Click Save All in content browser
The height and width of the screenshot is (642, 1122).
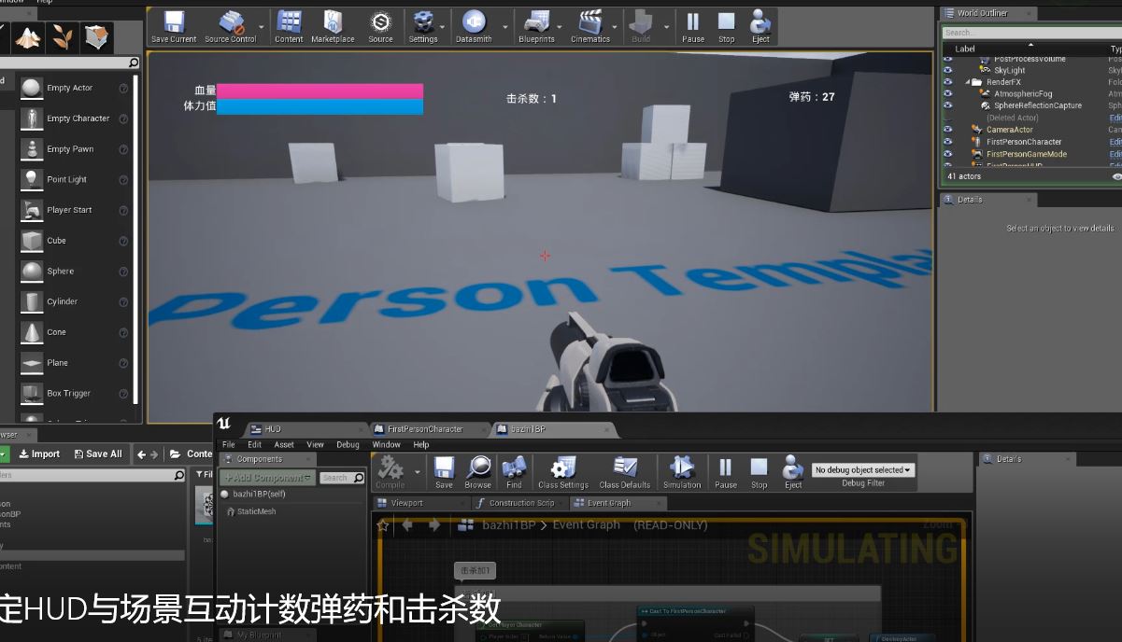point(97,454)
